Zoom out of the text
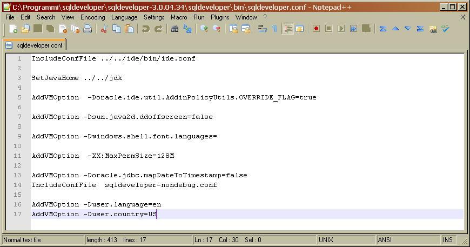Image resolution: width=470 pixels, height=247 pixels. click(217, 29)
